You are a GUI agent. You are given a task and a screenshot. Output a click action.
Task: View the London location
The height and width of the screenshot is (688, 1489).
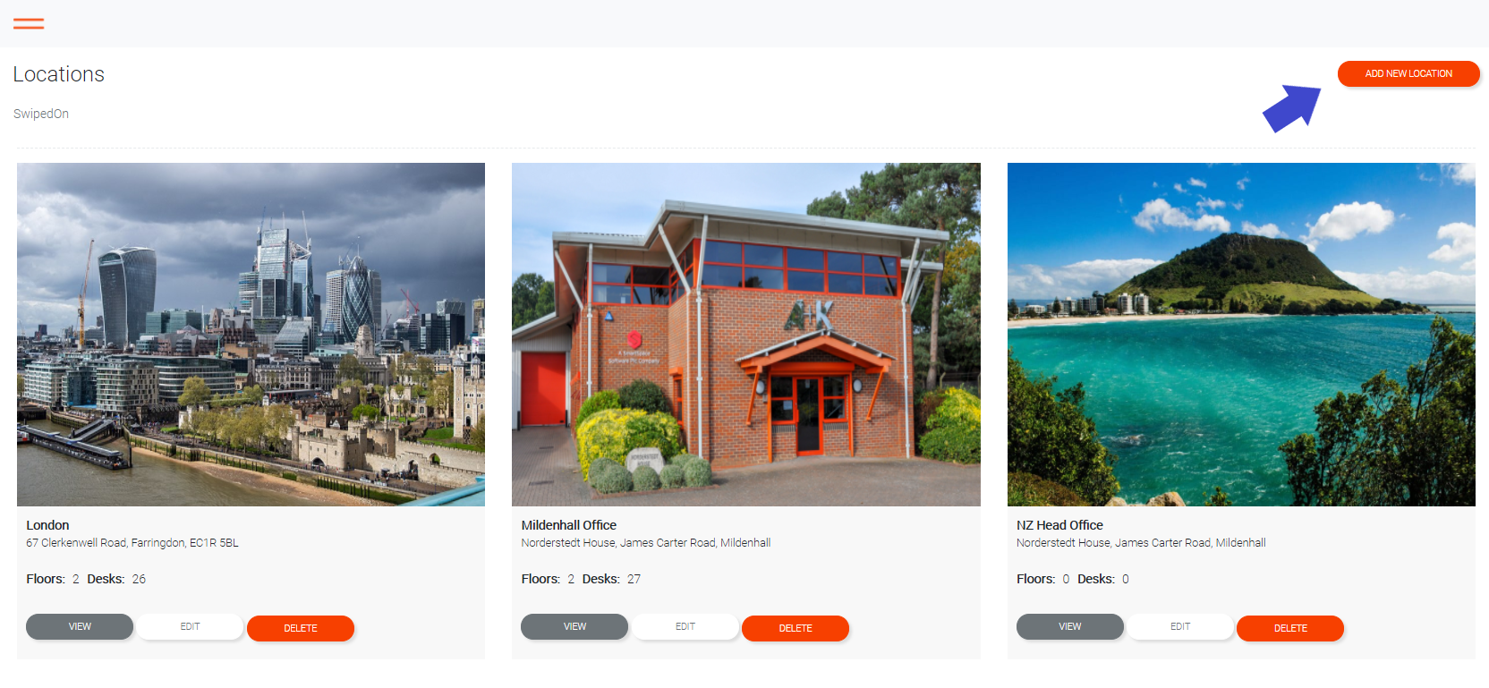pyautogui.click(x=80, y=626)
